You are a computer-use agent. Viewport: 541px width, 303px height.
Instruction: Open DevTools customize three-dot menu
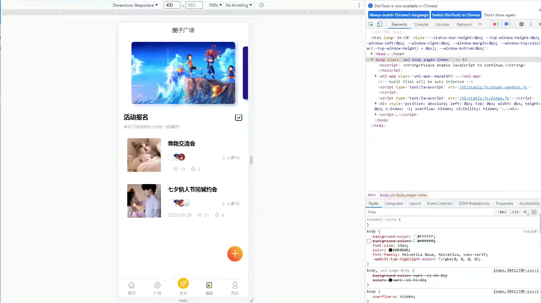pyautogui.click(x=530, y=24)
